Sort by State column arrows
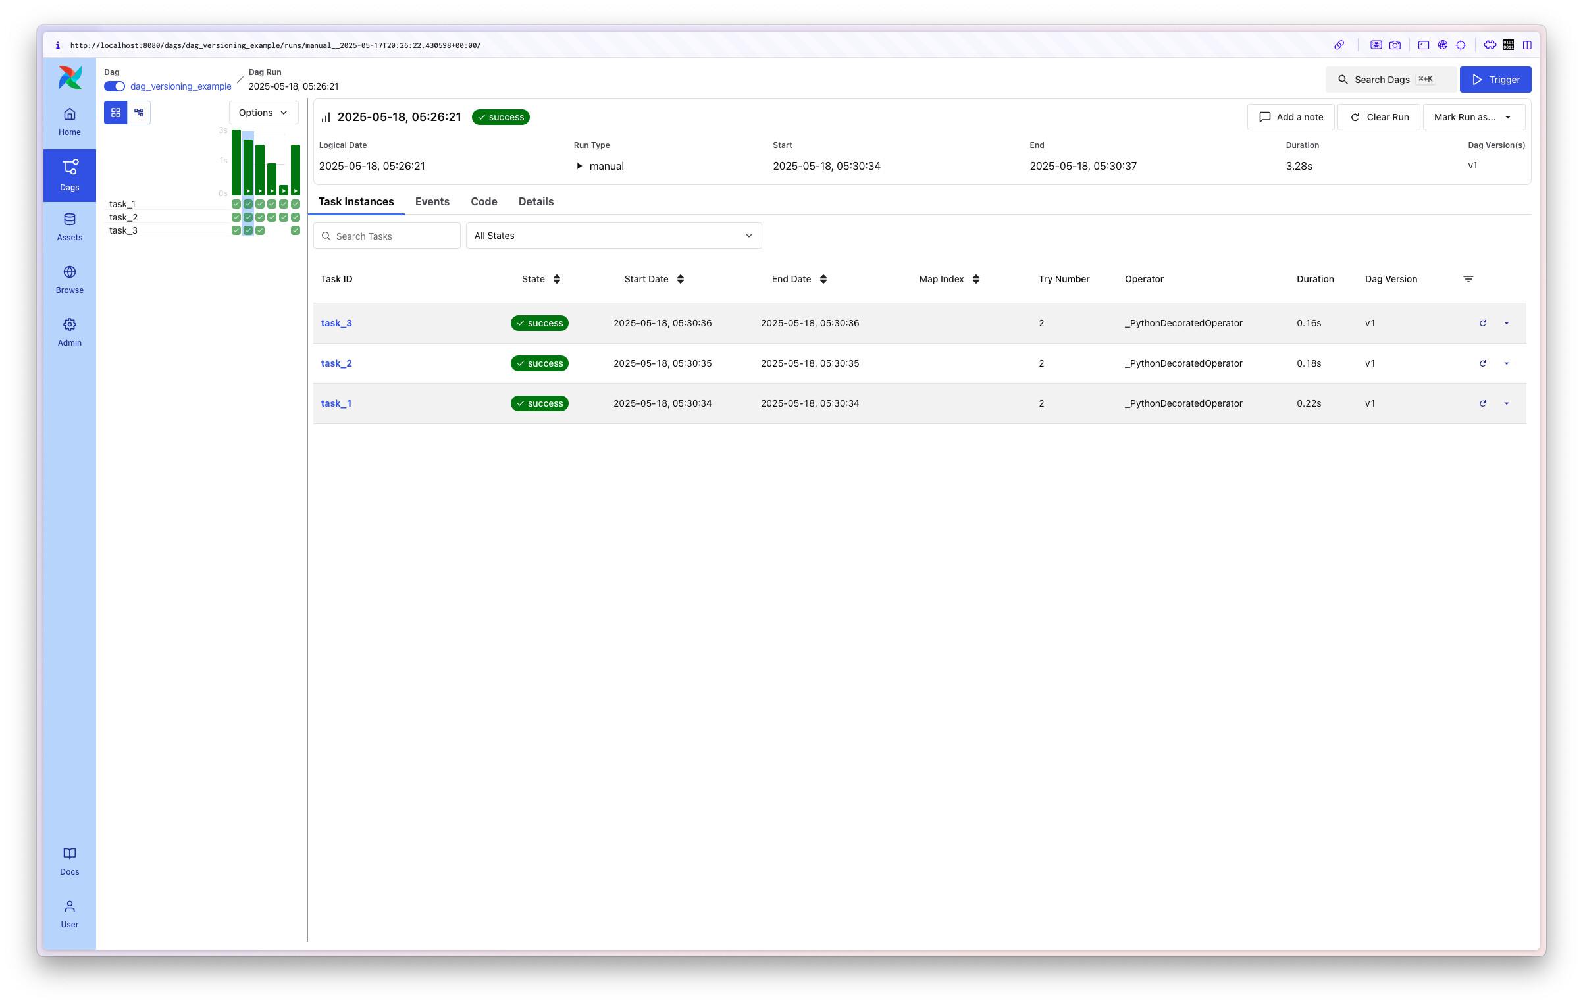 point(557,279)
